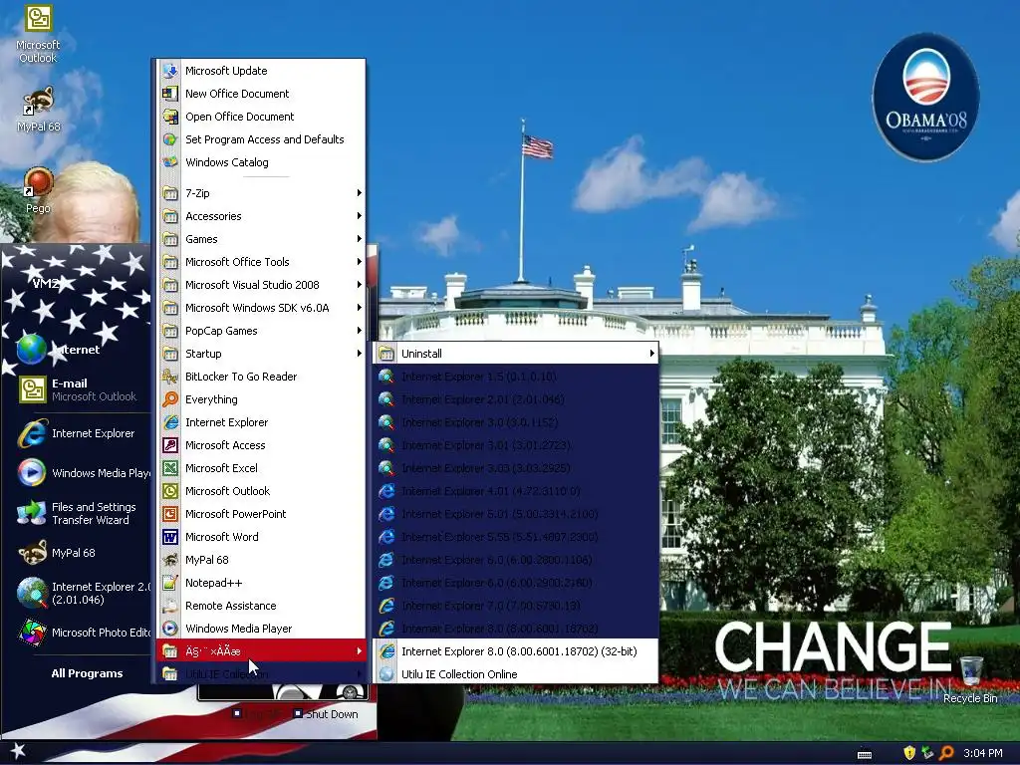Click the Internet Explorer 7.0 icon
This screenshot has height=765, width=1020.
(x=386, y=606)
